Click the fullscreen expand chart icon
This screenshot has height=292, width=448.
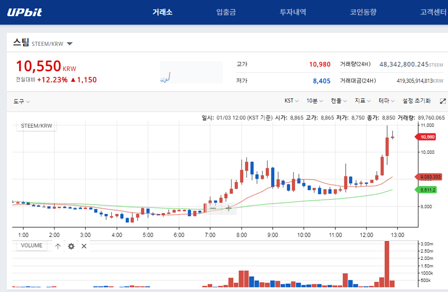[x=443, y=101]
